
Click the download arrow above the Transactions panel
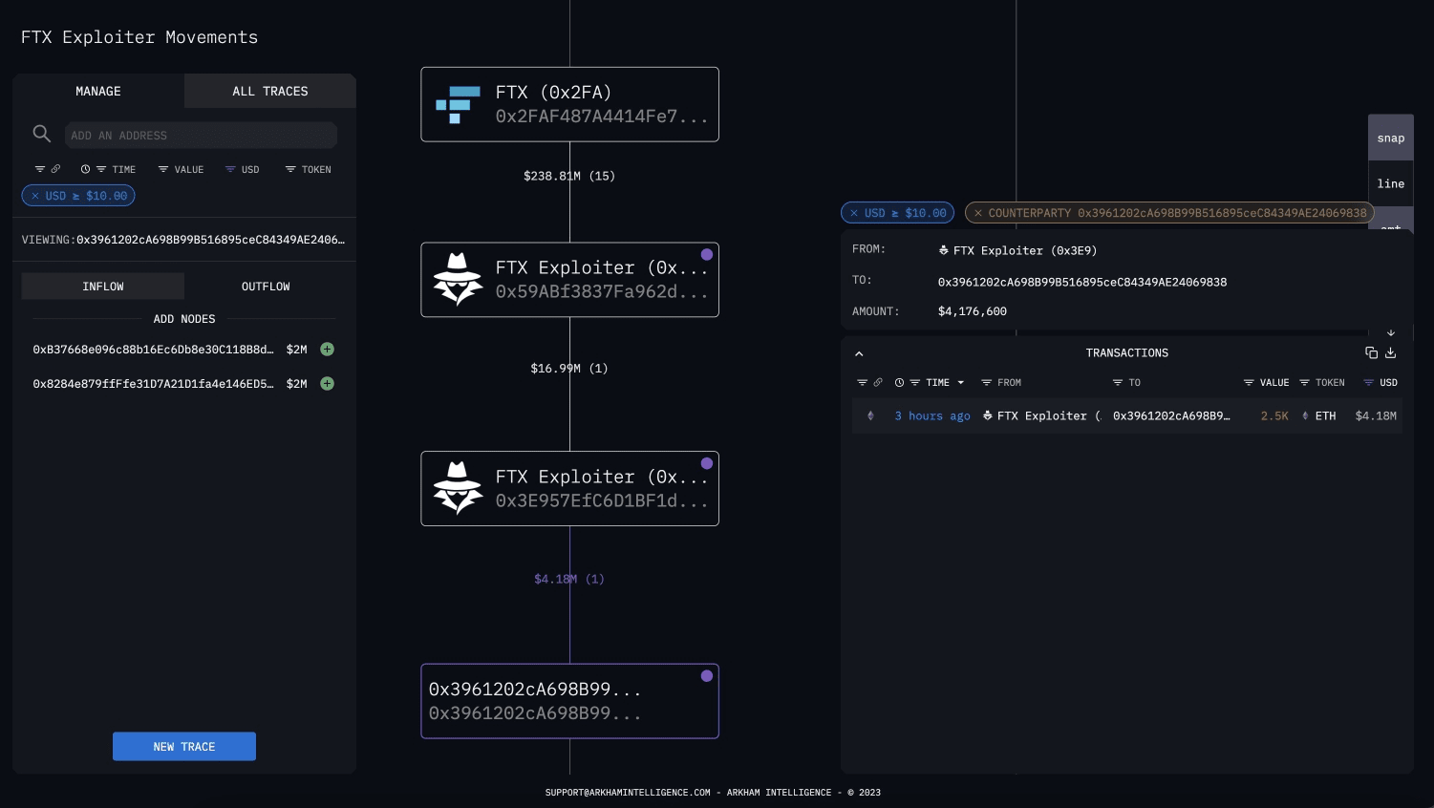click(x=1391, y=332)
